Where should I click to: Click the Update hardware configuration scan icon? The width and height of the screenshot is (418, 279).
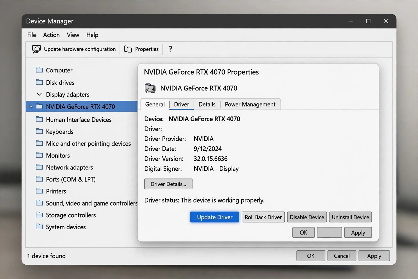coord(36,49)
